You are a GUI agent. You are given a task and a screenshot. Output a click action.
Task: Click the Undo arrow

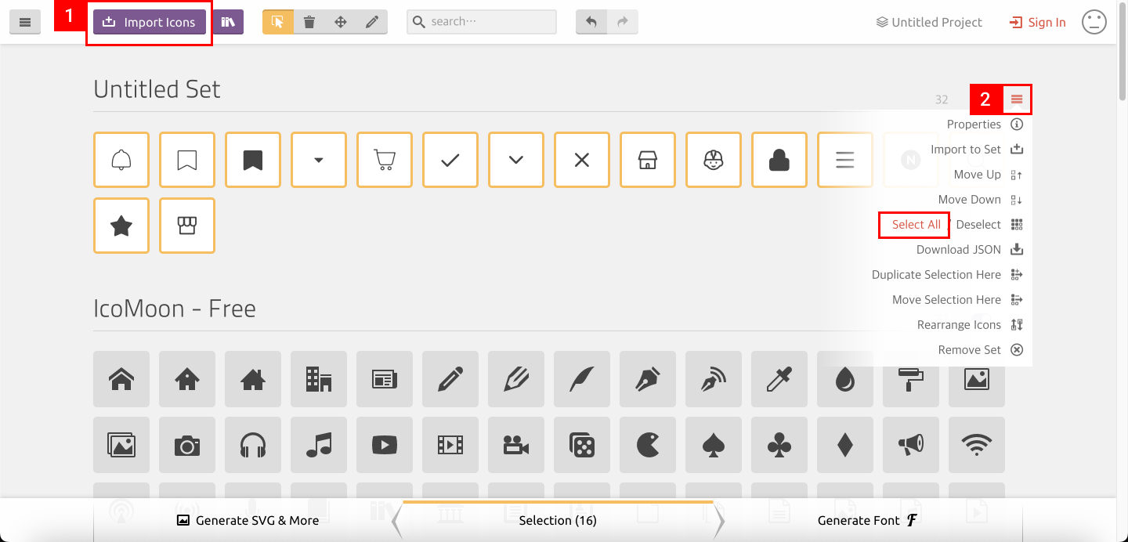coord(591,22)
